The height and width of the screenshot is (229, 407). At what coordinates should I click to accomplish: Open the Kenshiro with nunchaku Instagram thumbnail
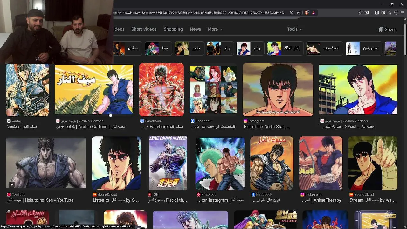tap(321, 163)
